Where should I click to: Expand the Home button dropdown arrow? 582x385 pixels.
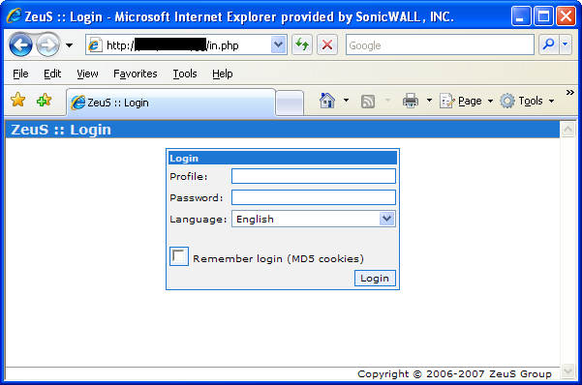pos(346,101)
